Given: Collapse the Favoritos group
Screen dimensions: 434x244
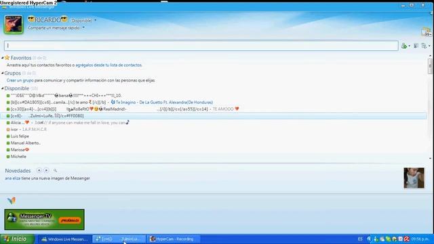Looking at the screenshot, I should click(x=3, y=58).
